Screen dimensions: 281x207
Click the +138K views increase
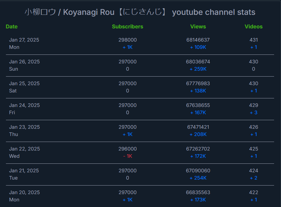tap(198, 91)
